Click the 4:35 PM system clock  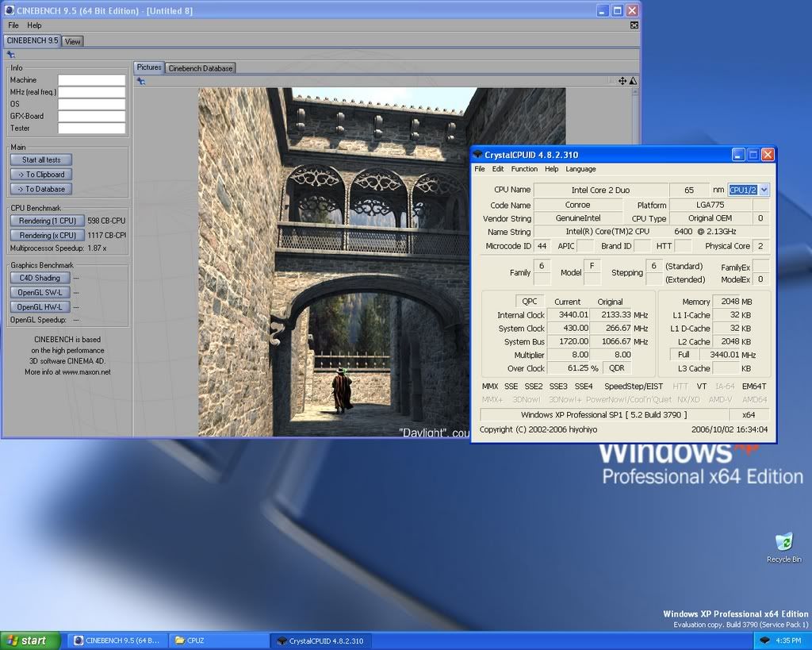coord(788,640)
